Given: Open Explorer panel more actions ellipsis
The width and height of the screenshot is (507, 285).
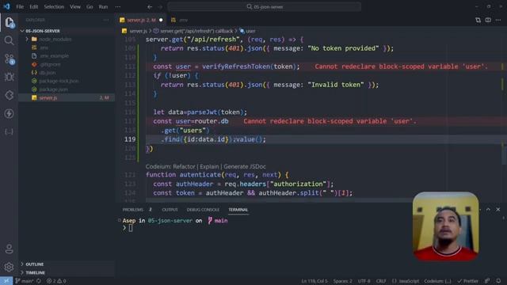Looking at the screenshot, I should (x=106, y=20).
